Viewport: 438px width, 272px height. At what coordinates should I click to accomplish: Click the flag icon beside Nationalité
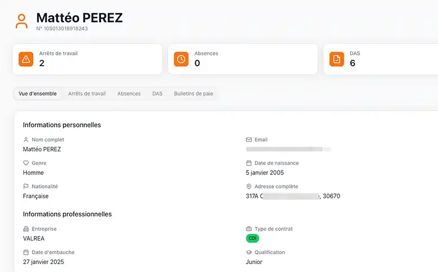(x=26, y=187)
